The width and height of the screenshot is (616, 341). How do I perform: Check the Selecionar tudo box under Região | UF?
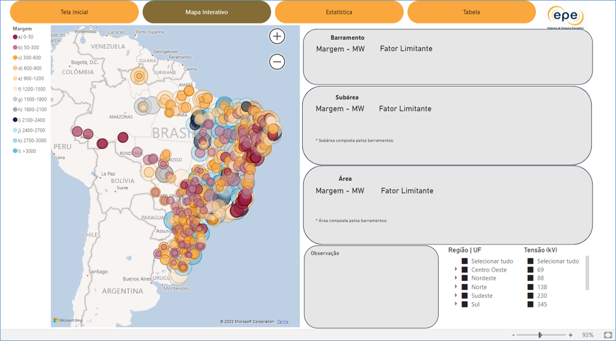pyautogui.click(x=465, y=261)
